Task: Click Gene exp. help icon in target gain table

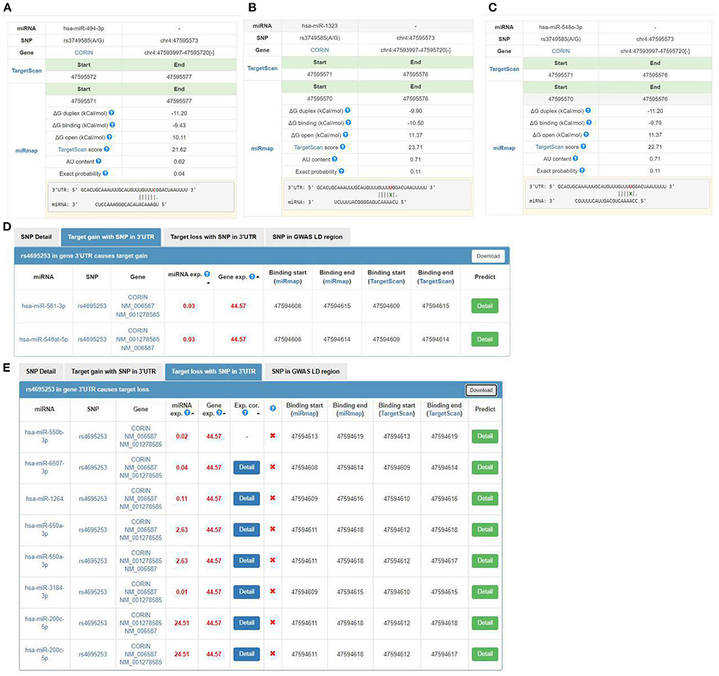Action: 252,277
